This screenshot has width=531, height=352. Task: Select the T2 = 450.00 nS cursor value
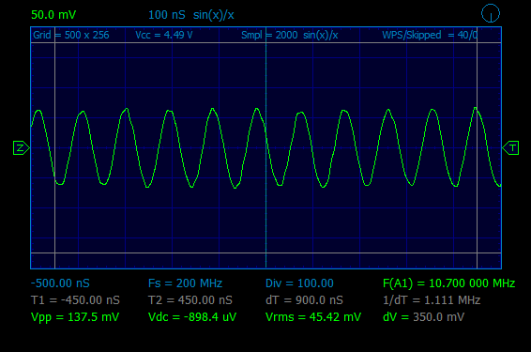[190, 300]
